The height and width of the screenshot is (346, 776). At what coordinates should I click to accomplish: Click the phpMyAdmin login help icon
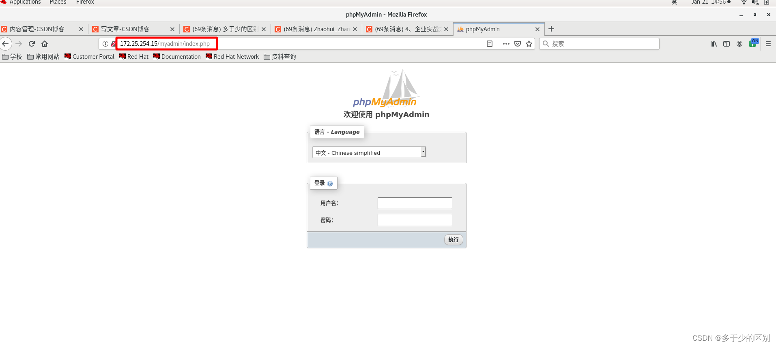coord(330,184)
